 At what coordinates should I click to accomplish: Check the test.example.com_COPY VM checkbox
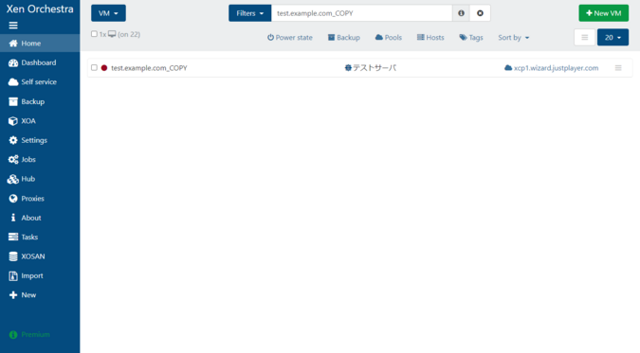click(x=94, y=67)
